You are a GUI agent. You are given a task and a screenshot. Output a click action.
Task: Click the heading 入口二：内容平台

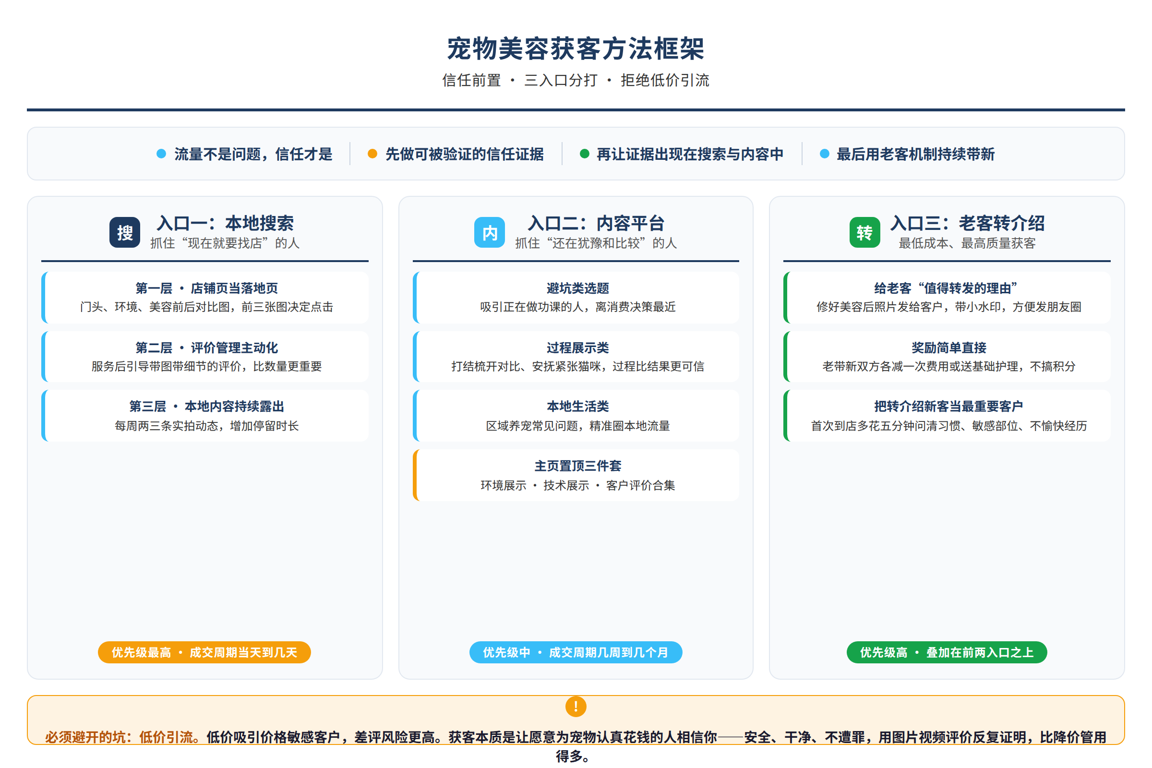(x=596, y=223)
